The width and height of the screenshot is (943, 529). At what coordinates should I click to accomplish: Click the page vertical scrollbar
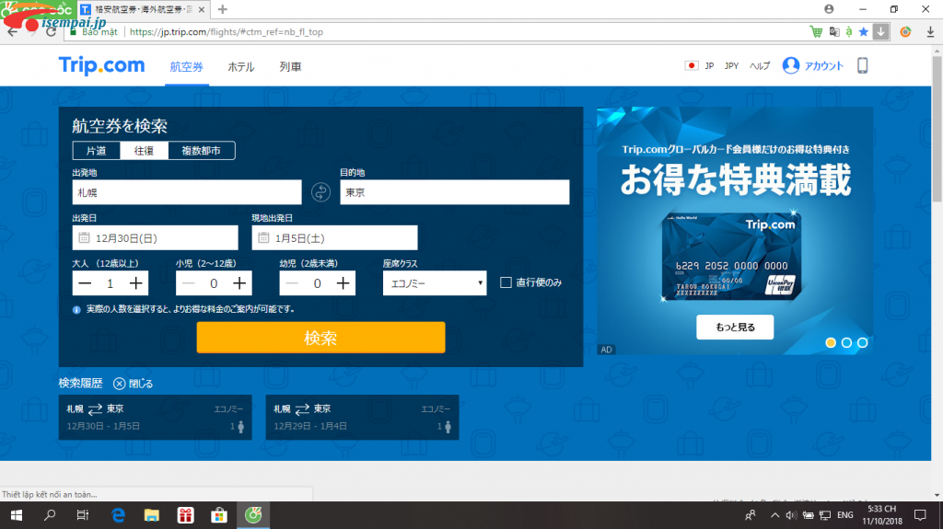click(937, 128)
